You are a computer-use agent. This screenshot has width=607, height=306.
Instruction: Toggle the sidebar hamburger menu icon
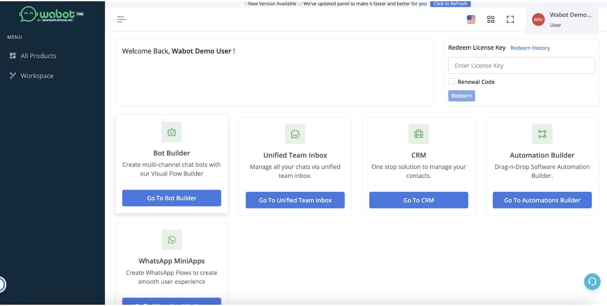point(121,19)
